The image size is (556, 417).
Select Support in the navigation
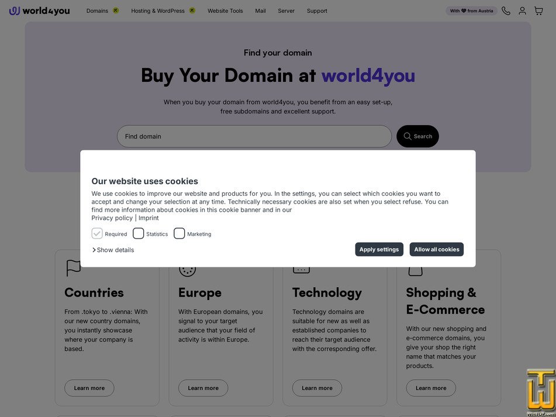[x=317, y=11]
